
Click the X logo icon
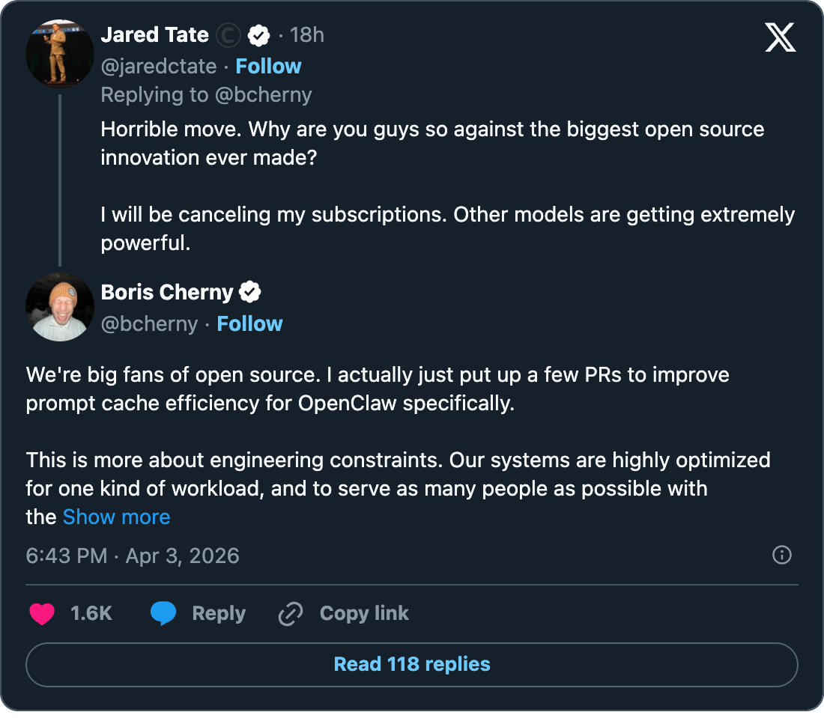tap(781, 37)
